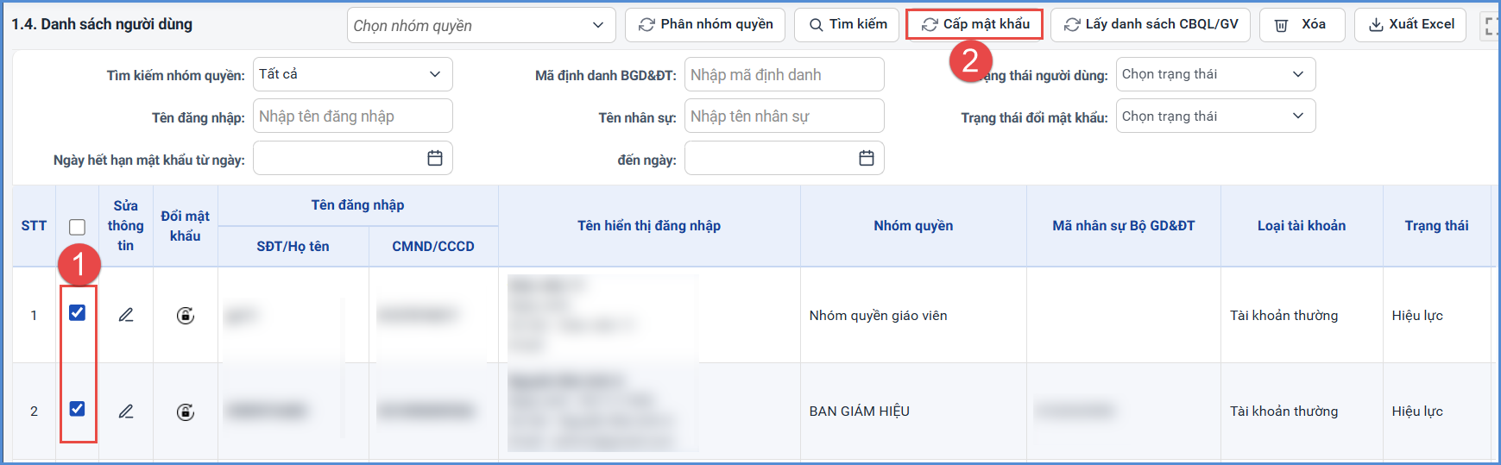Click 'Nhóm quyền' column header

point(913,226)
